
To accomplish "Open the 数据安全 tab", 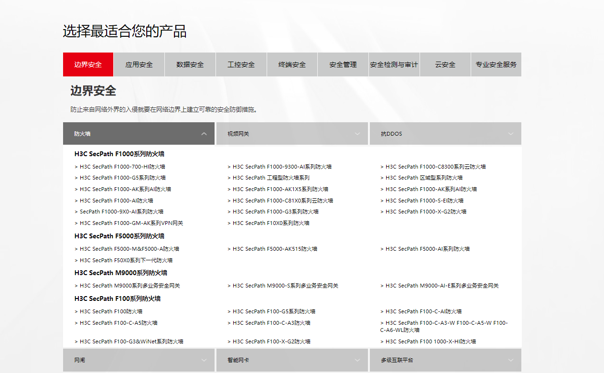I will [x=190, y=64].
